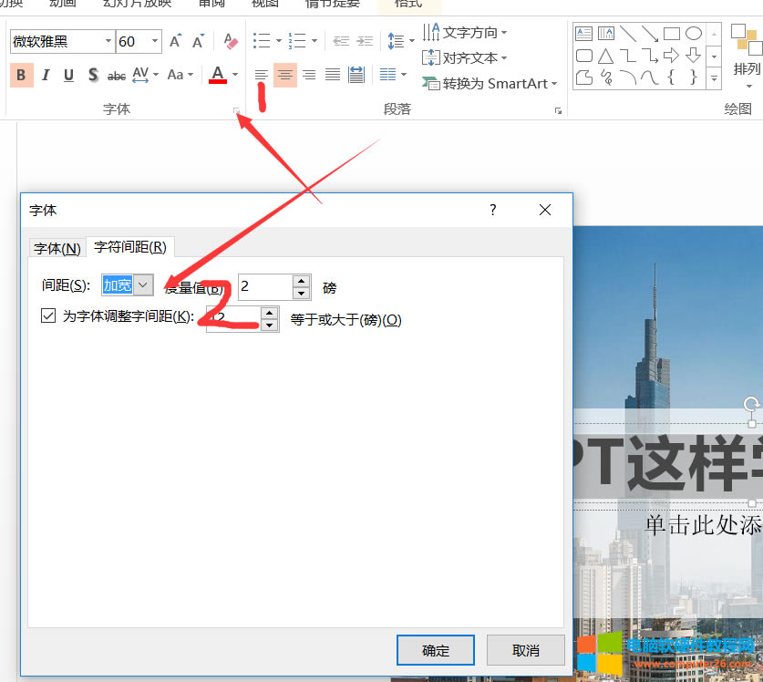
Task: Apply italic formatting
Action: pos(45,74)
